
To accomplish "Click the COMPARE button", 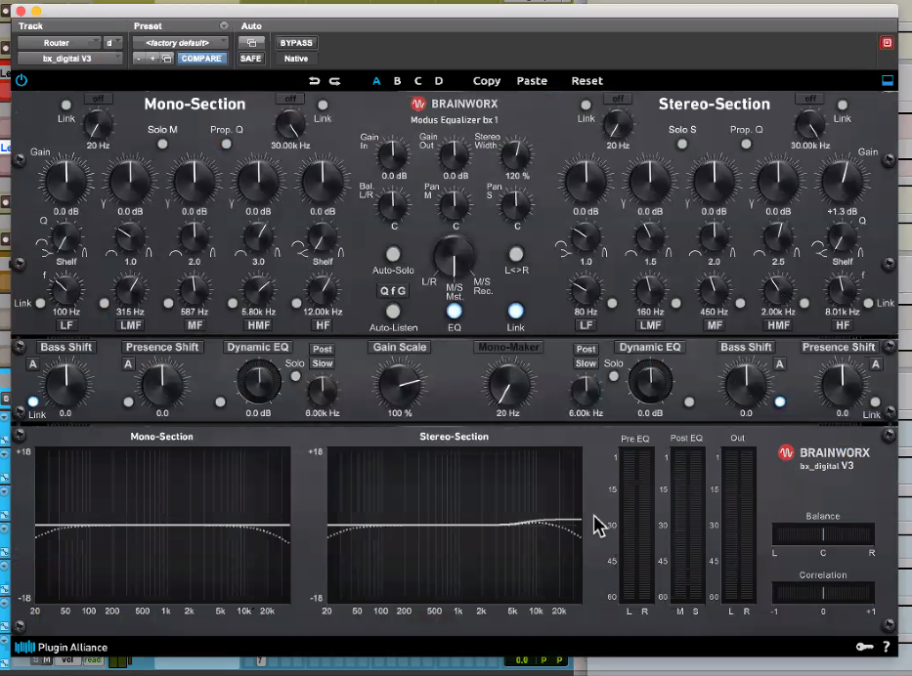I will 201,59.
